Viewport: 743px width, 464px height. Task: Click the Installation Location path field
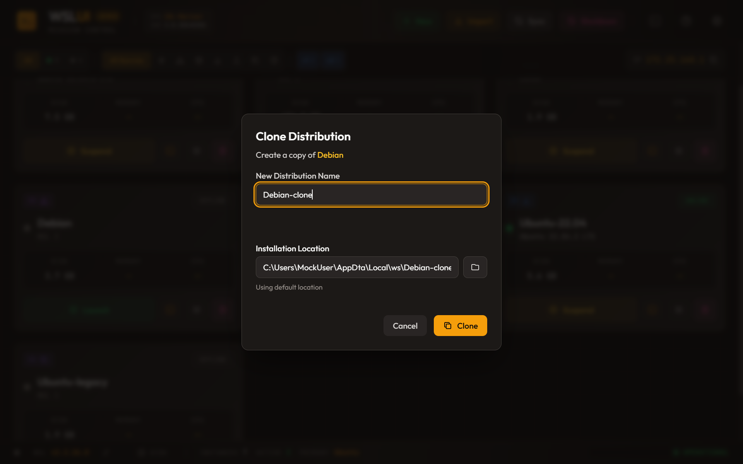pyautogui.click(x=357, y=267)
